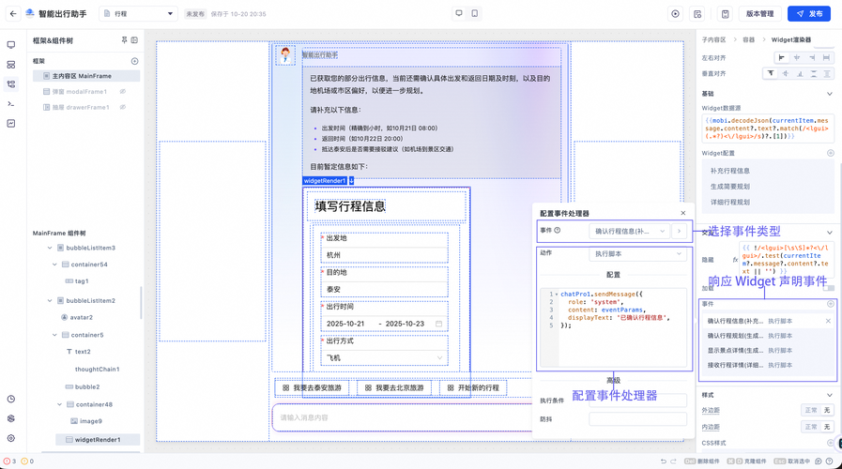Click the help icon next to 事件
This screenshot has width=842, height=469.
[558, 230]
